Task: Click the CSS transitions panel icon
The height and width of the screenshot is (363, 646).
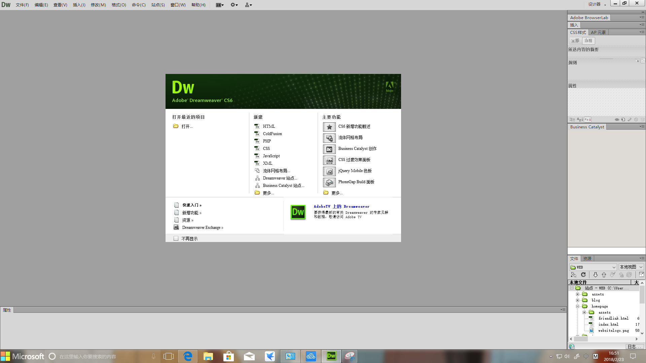Action: point(329,160)
